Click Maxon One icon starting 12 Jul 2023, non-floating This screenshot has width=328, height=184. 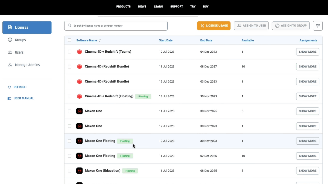click(x=79, y=126)
